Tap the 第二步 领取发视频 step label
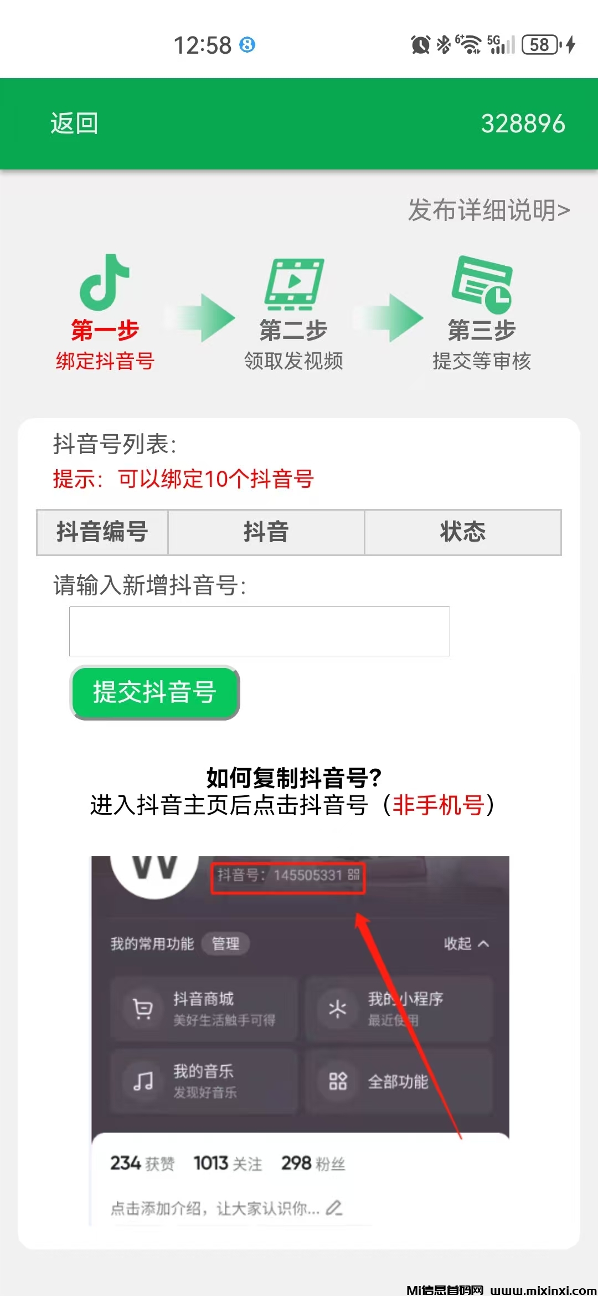 coord(293,345)
